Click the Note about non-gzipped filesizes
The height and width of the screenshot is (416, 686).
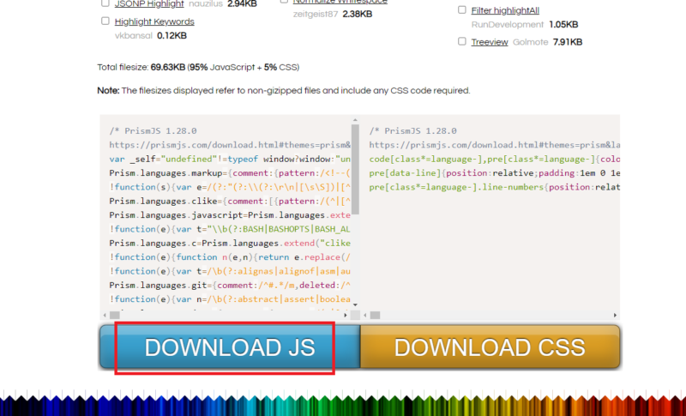pos(284,91)
